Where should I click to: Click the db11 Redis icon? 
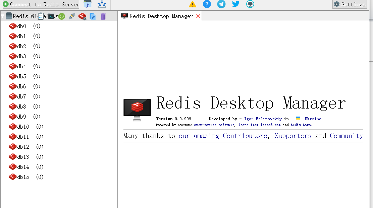point(13,137)
